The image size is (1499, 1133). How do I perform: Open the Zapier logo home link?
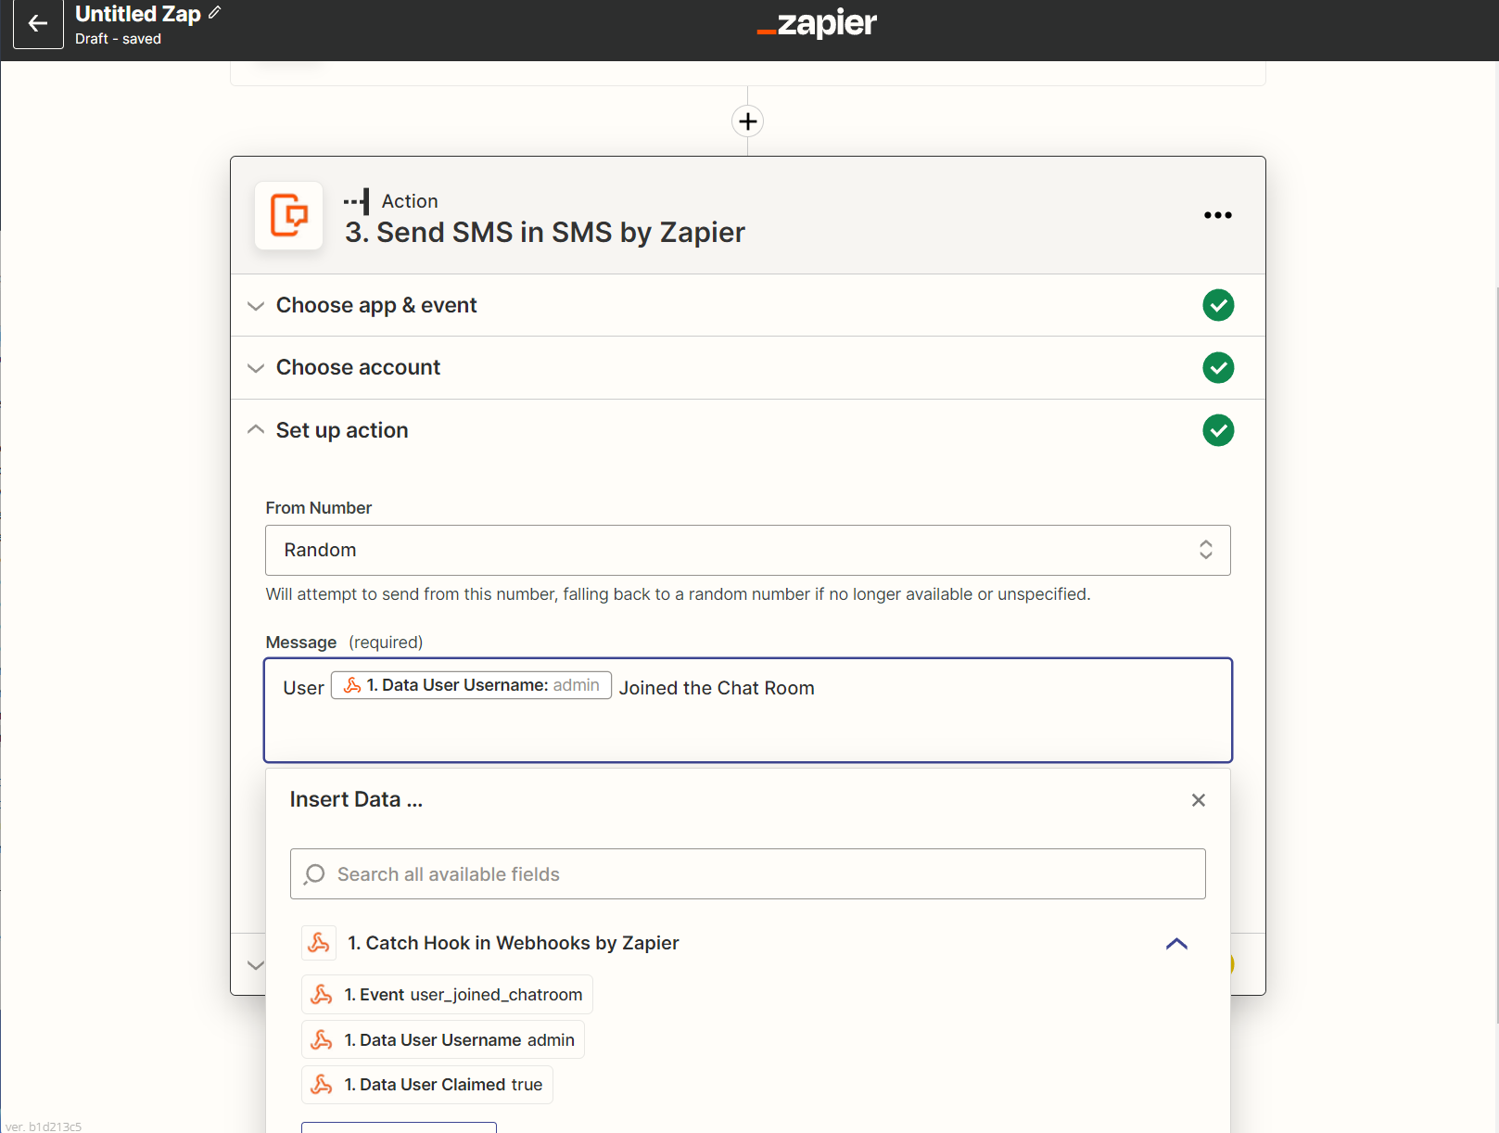[x=817, y=23]
